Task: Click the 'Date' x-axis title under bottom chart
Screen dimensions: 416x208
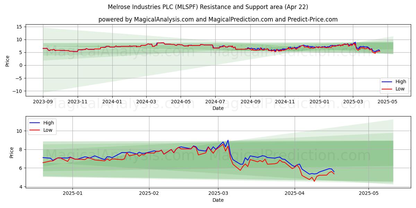Action: click(218, 200)
